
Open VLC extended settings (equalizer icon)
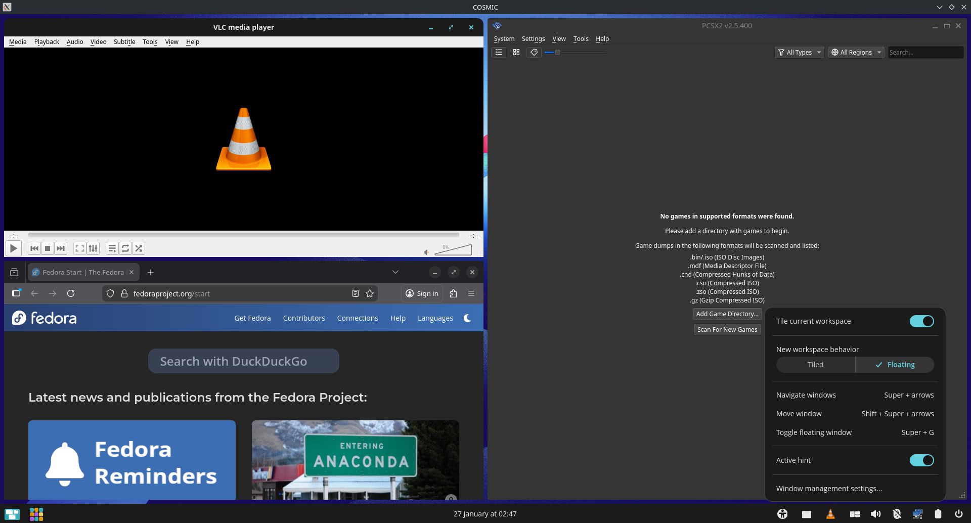(93, 248)
